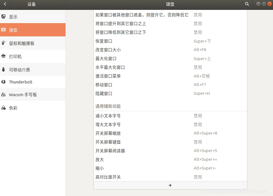
Task: Click the Super+下 shortcut value
Action: pos(202,41)
